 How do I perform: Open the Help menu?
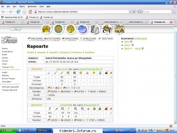click(x=48, y=6)
